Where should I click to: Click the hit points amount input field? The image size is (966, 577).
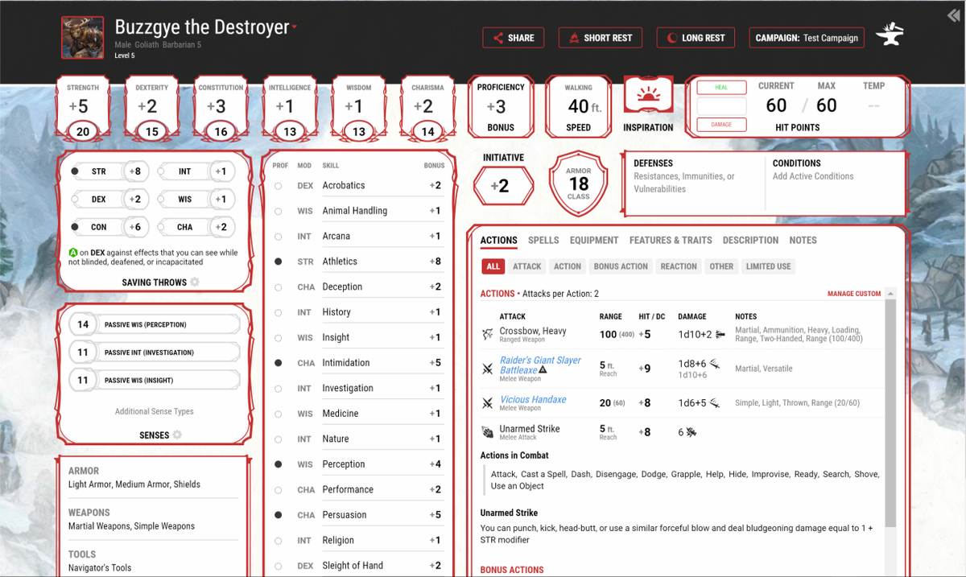pos(721,106)
